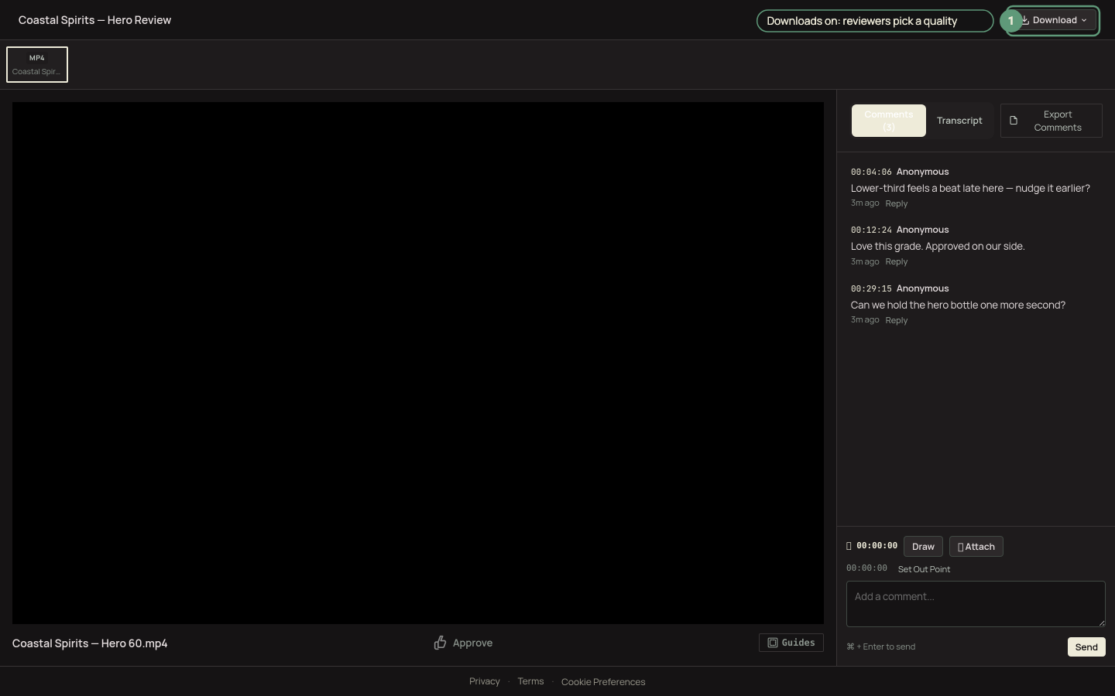Click the 'Downloads on: reviewers pick a quality' banner
The width and height of the screenshot is (1115, 696).
(875, 21)
